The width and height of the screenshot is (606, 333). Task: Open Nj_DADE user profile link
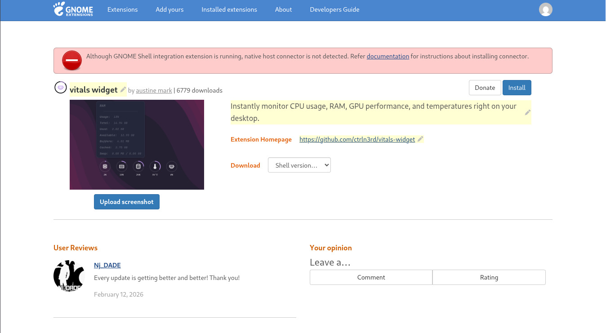click(x=107, y=265)
